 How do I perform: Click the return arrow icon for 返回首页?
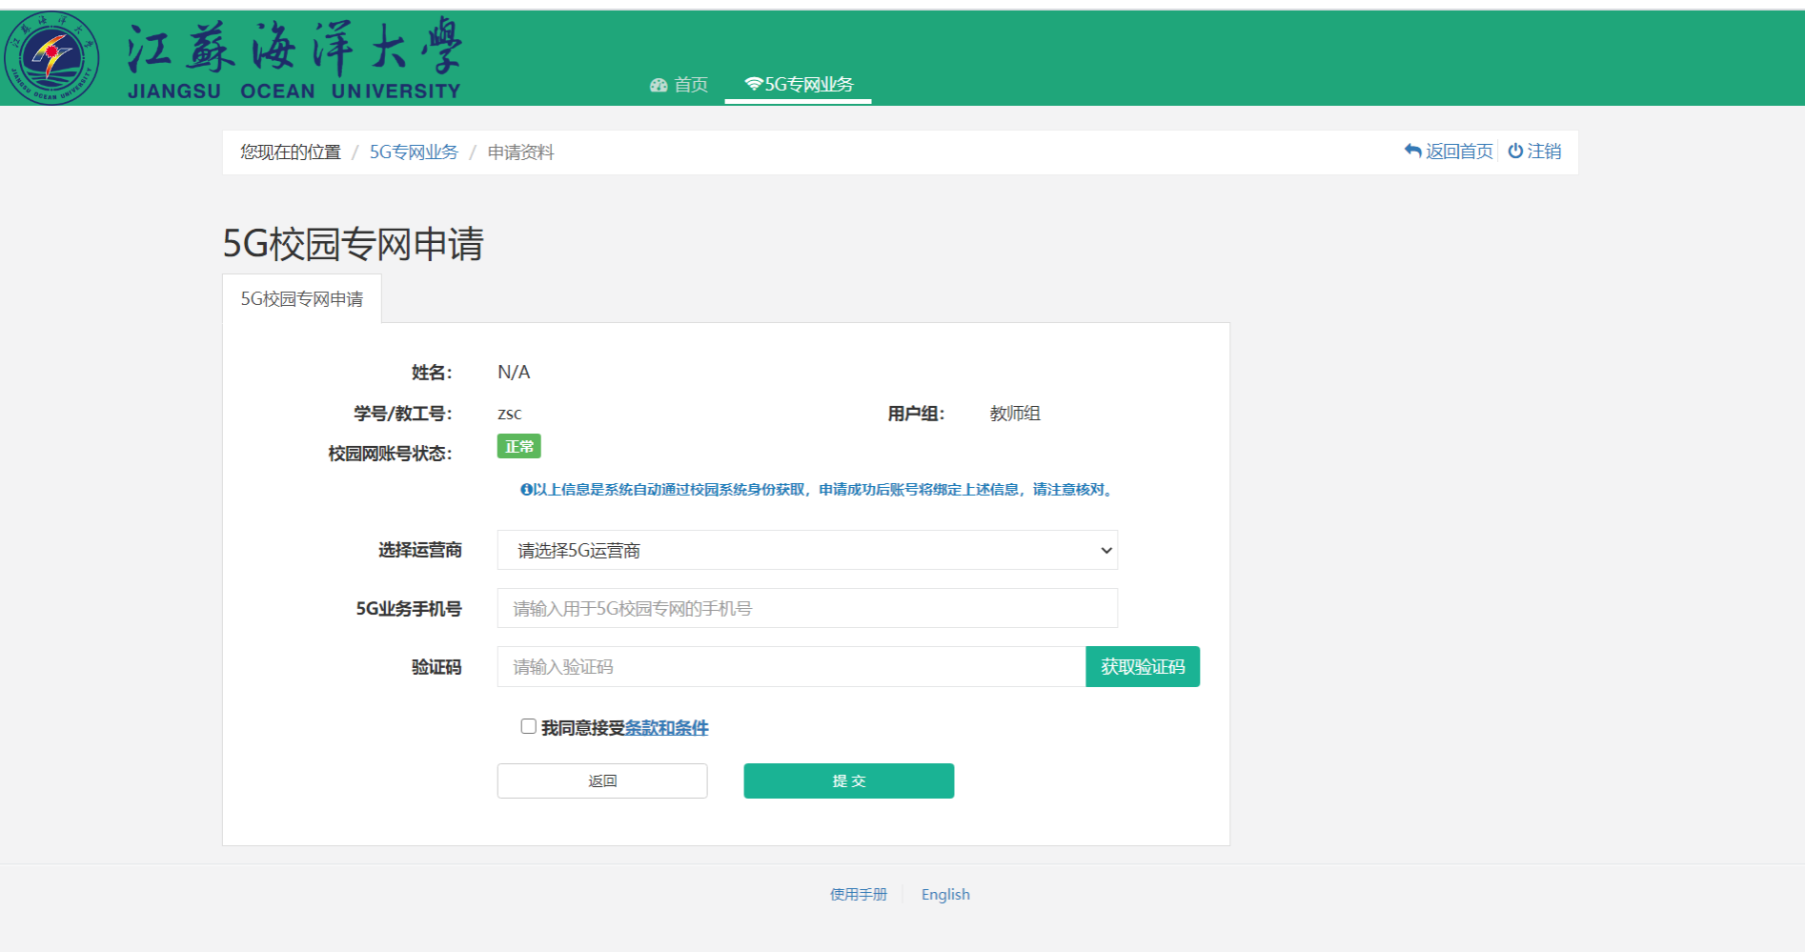[x=1412, y=151]
